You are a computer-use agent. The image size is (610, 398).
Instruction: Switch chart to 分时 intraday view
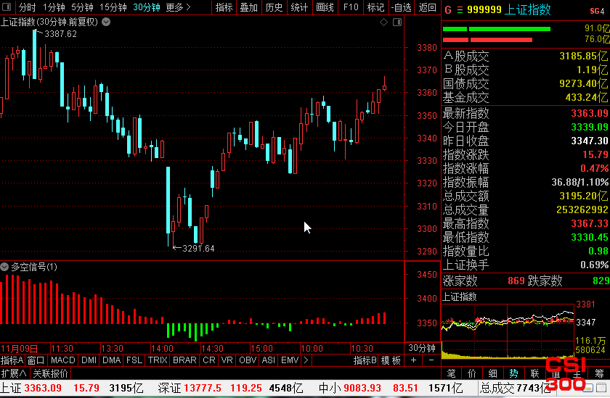pyautogui.click(x=28, y=7)
